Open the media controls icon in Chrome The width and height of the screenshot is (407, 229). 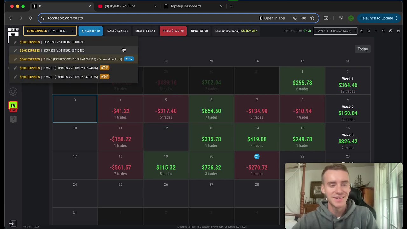coord(341,18)
